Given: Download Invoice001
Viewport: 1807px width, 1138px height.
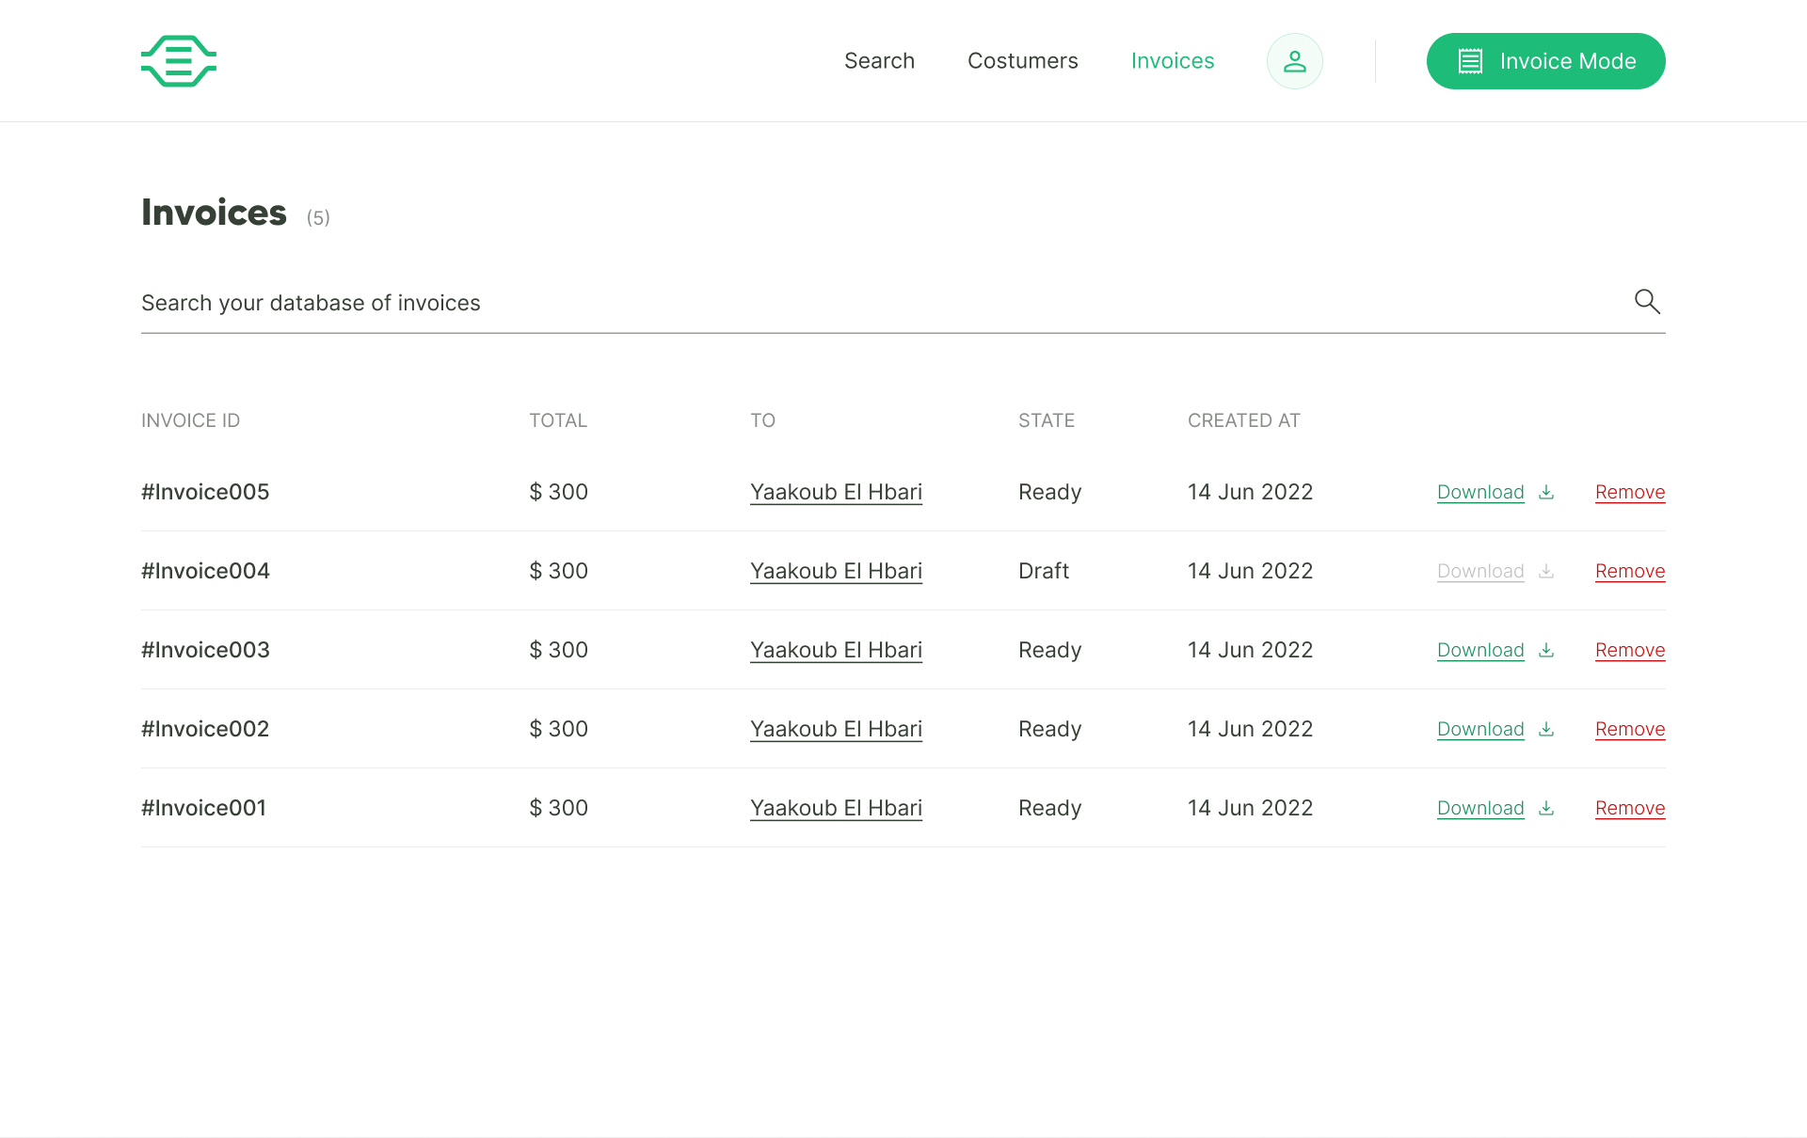Looking at the screenshot, I should coord(1480,808).
